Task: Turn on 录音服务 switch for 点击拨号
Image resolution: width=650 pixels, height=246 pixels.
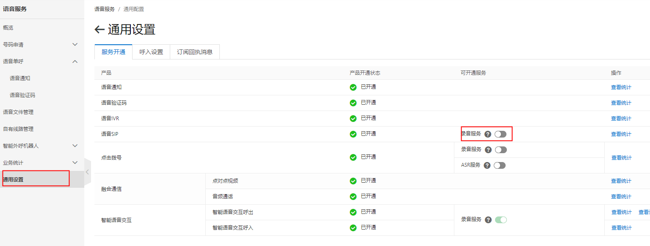Action: pos(501,150)
